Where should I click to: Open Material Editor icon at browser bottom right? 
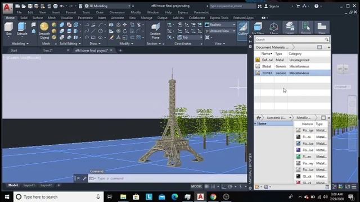(x=327, y=187)
